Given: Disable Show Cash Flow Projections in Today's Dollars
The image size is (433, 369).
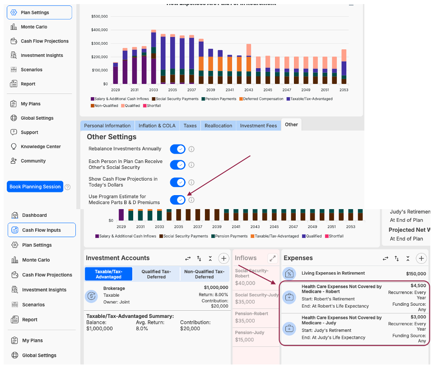Looking at the screenshot, I should [177, 182].
